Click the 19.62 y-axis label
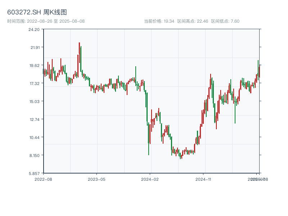 click(34, 65)
